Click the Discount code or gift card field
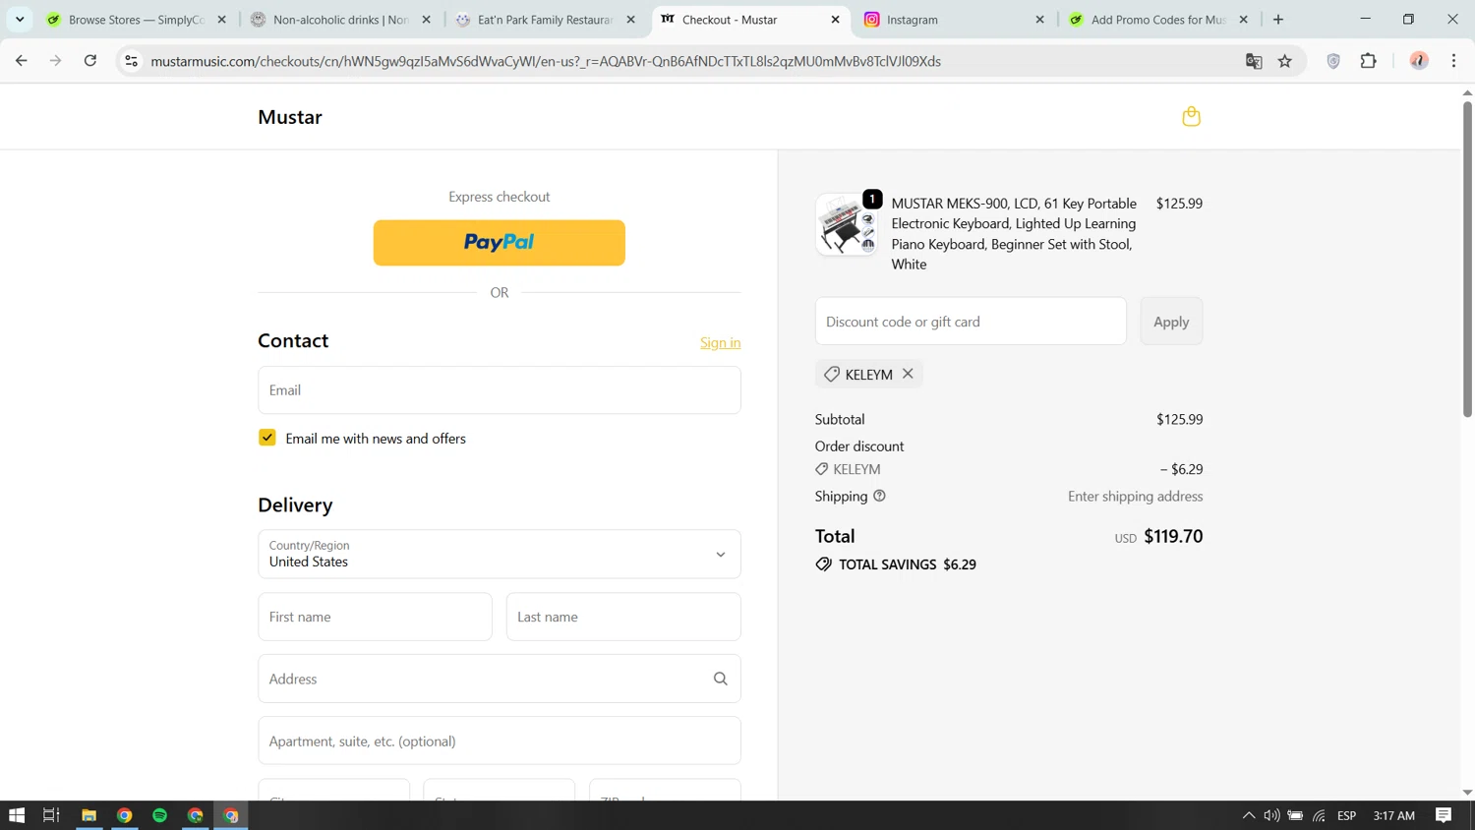1475x830 pixels. tap(971, 322)
